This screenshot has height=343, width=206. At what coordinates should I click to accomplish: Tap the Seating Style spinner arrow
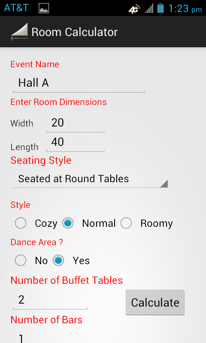point(164,184)
